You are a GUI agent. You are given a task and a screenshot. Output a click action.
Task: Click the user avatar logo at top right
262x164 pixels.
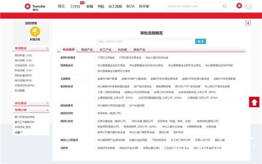click(x=239, y=6)
